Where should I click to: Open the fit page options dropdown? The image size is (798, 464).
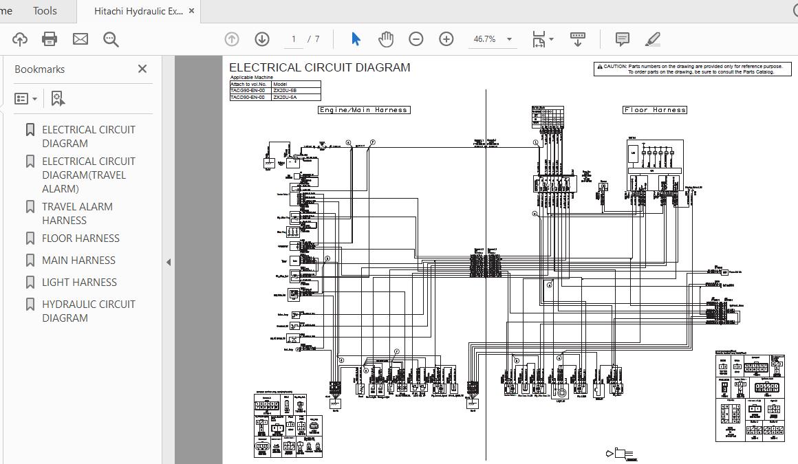(x=551, y=39)
